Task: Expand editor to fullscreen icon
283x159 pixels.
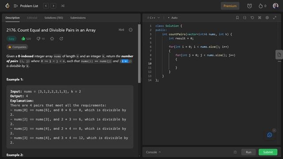Action: click(275, 18)
